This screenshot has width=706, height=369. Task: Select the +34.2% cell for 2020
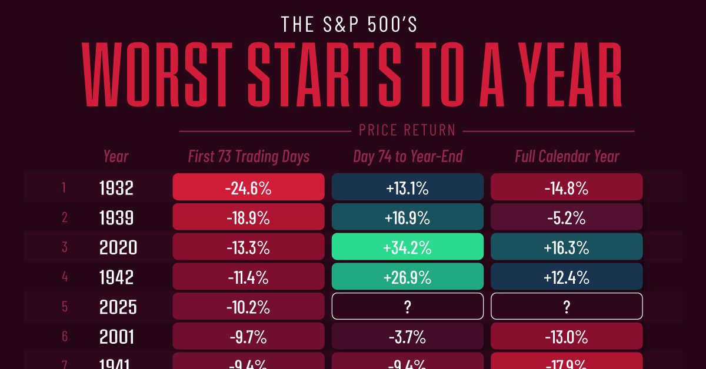pos(407,247)
